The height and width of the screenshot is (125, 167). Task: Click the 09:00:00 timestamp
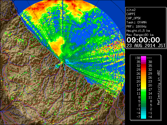click(143, 40)
